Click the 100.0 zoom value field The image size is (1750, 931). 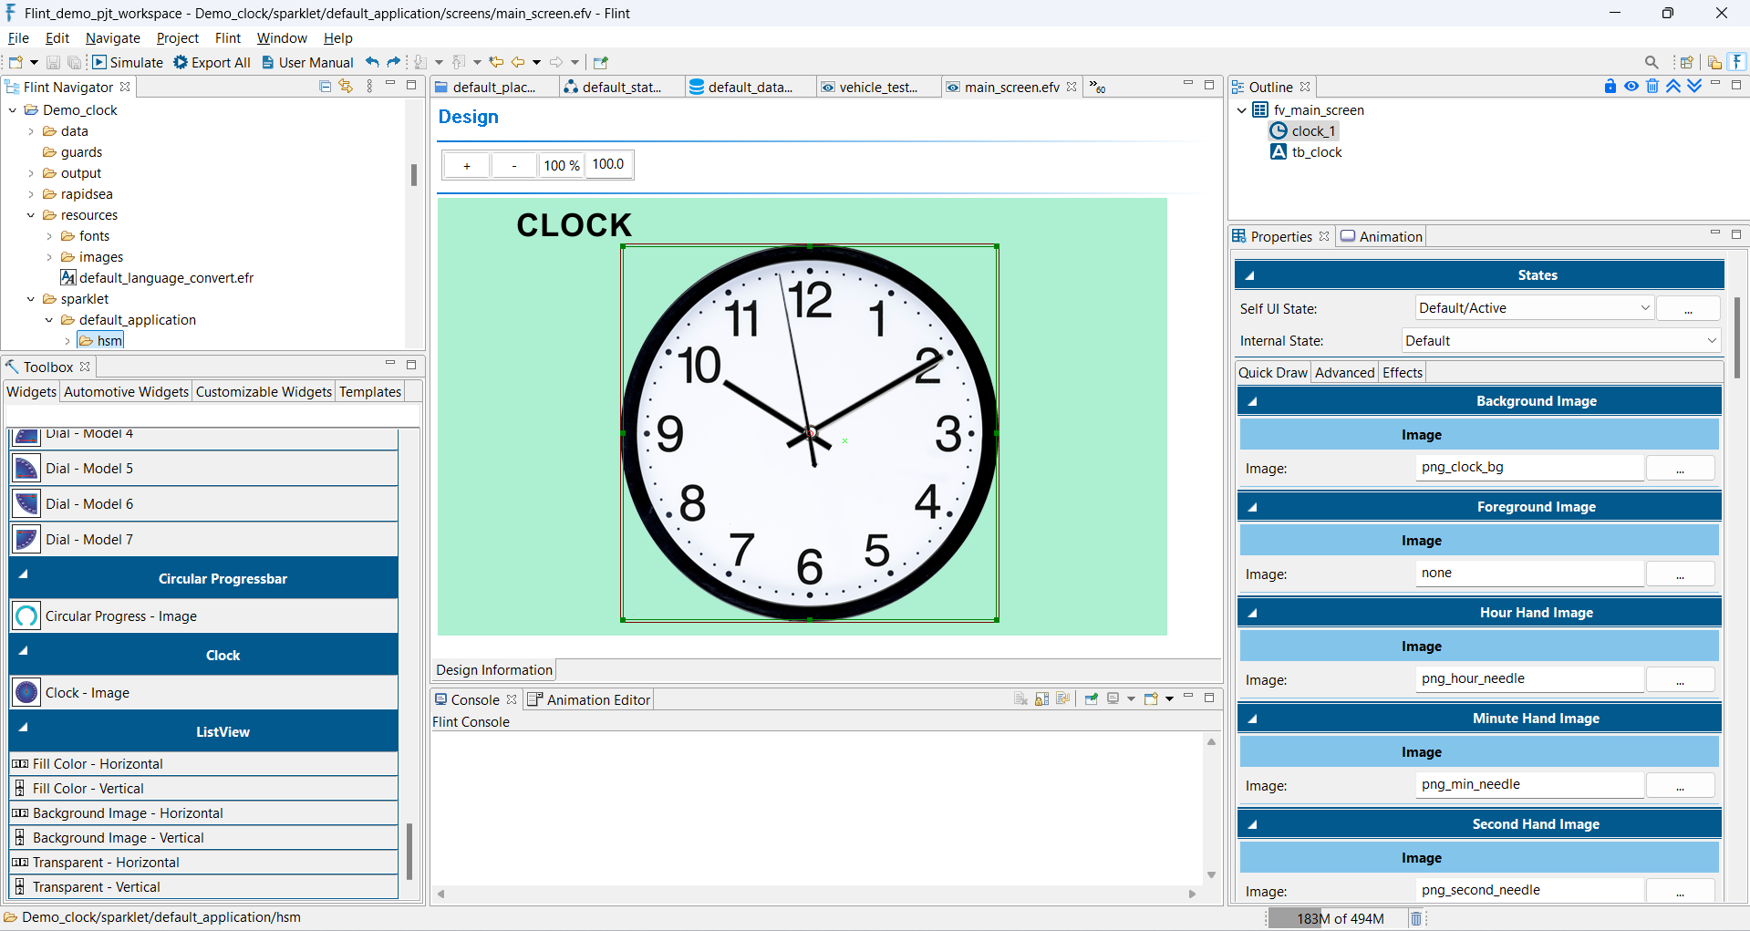[x=607, y=164]
